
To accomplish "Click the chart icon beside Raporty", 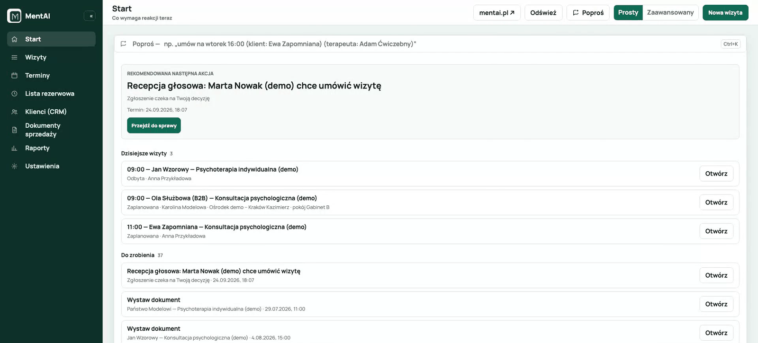I will (x=15, y=148).
